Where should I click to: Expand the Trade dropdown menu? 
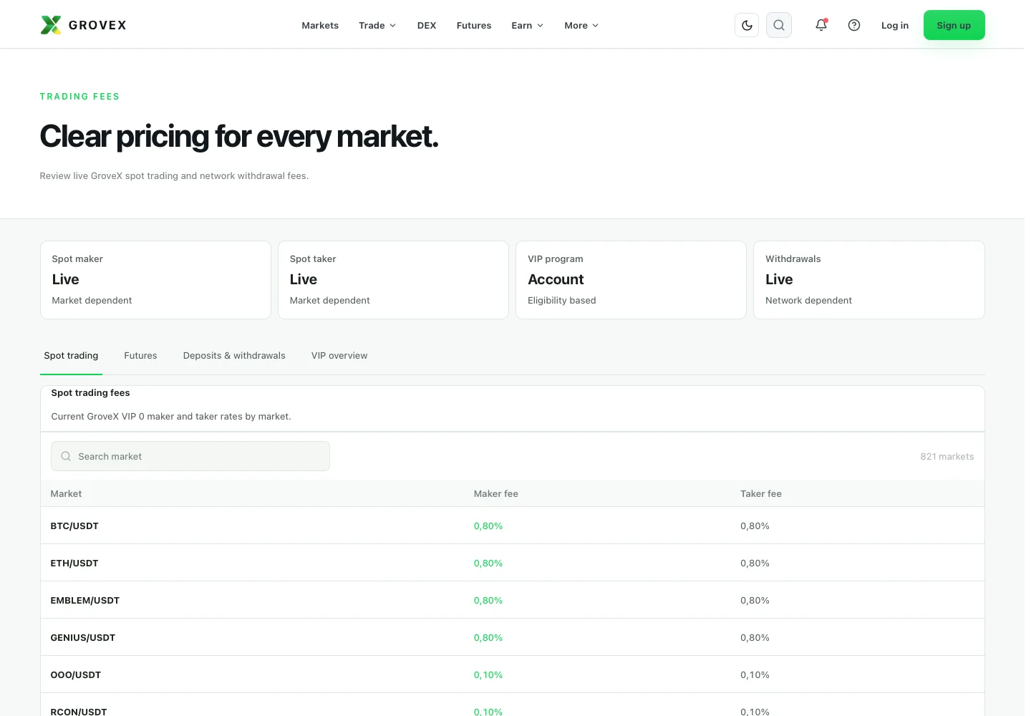377,25
